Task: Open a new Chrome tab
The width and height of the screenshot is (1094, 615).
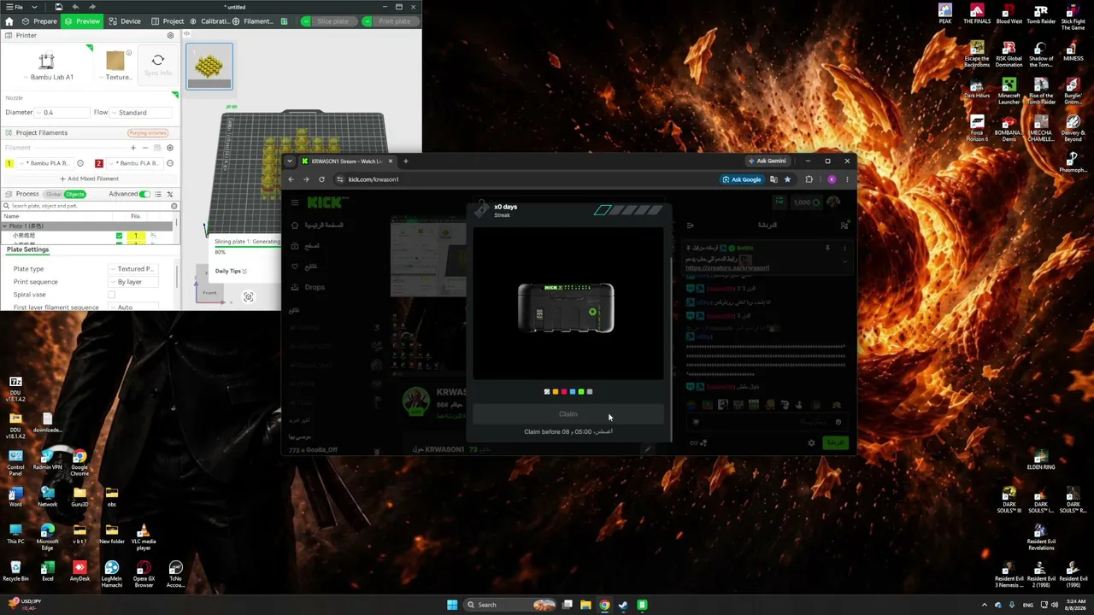Action: [x=406, y=161]
